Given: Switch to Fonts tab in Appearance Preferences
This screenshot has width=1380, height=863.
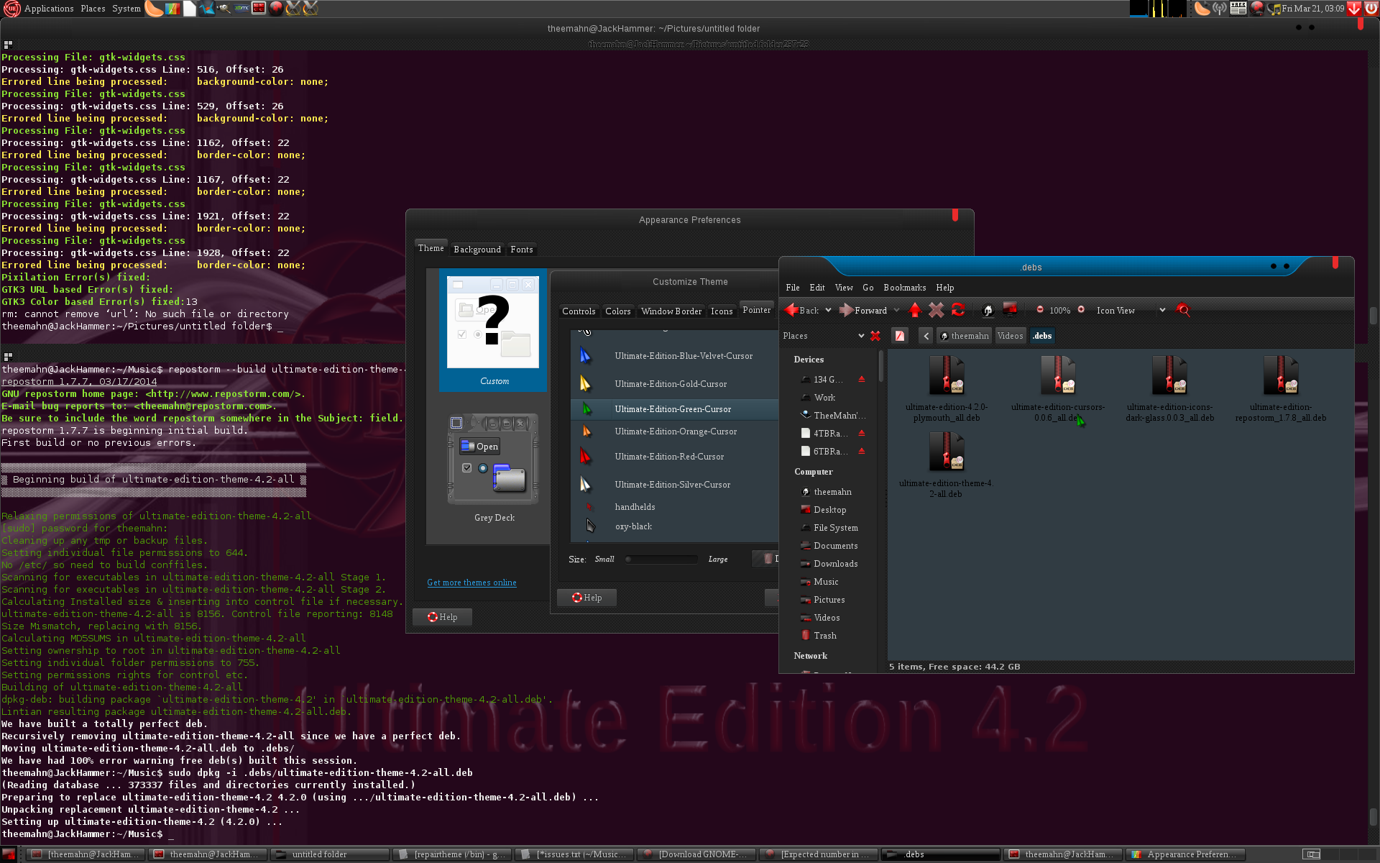Looking at the screenshot, I should [x=522, y=249].
